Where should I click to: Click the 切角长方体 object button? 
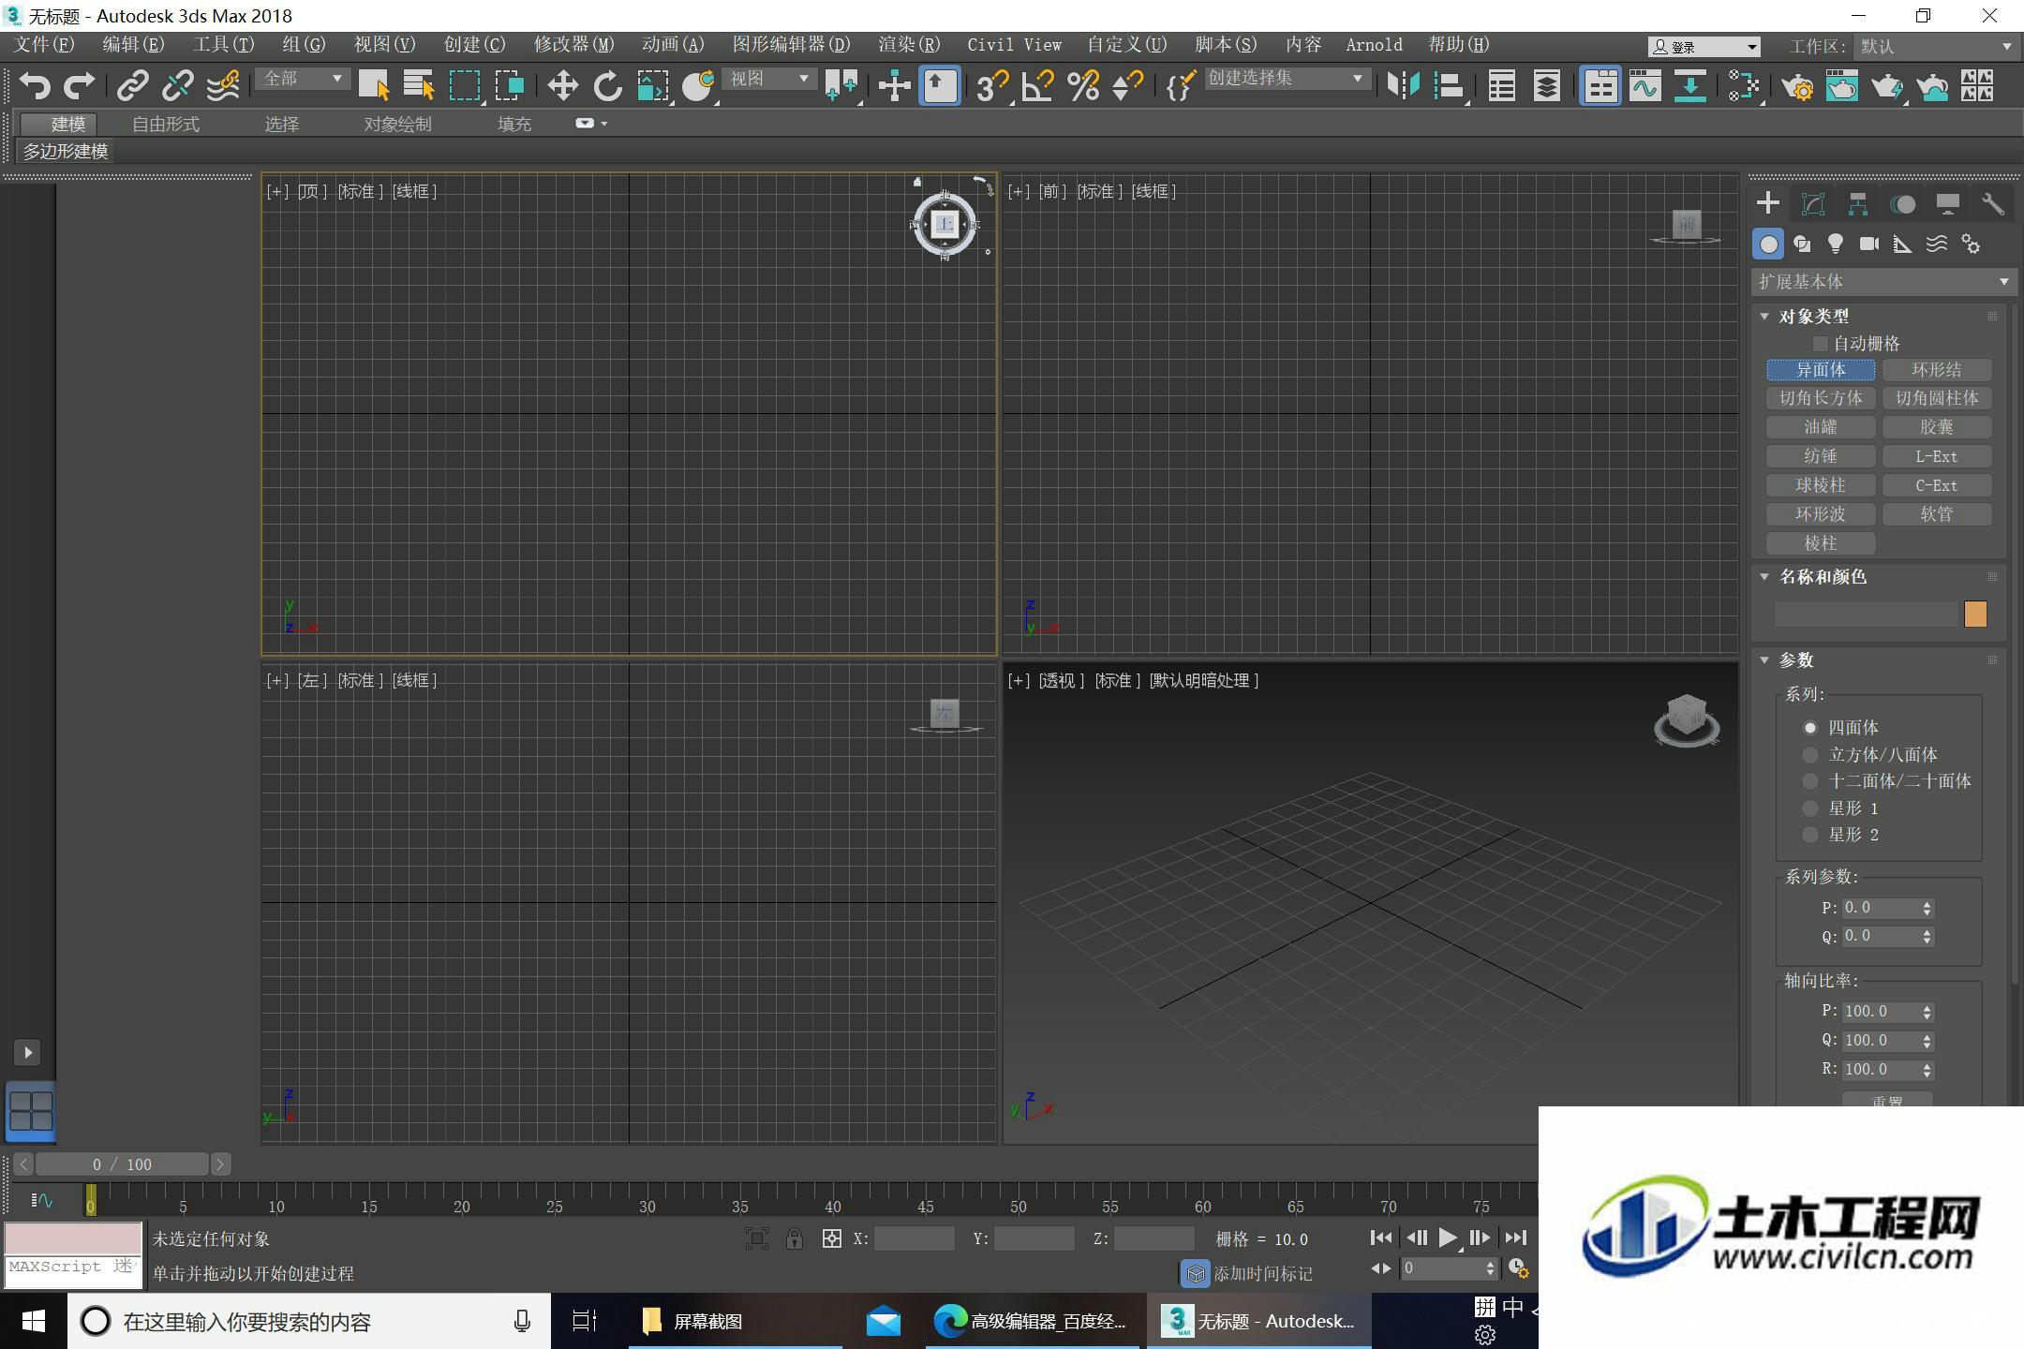click(x=1820, y=398)
